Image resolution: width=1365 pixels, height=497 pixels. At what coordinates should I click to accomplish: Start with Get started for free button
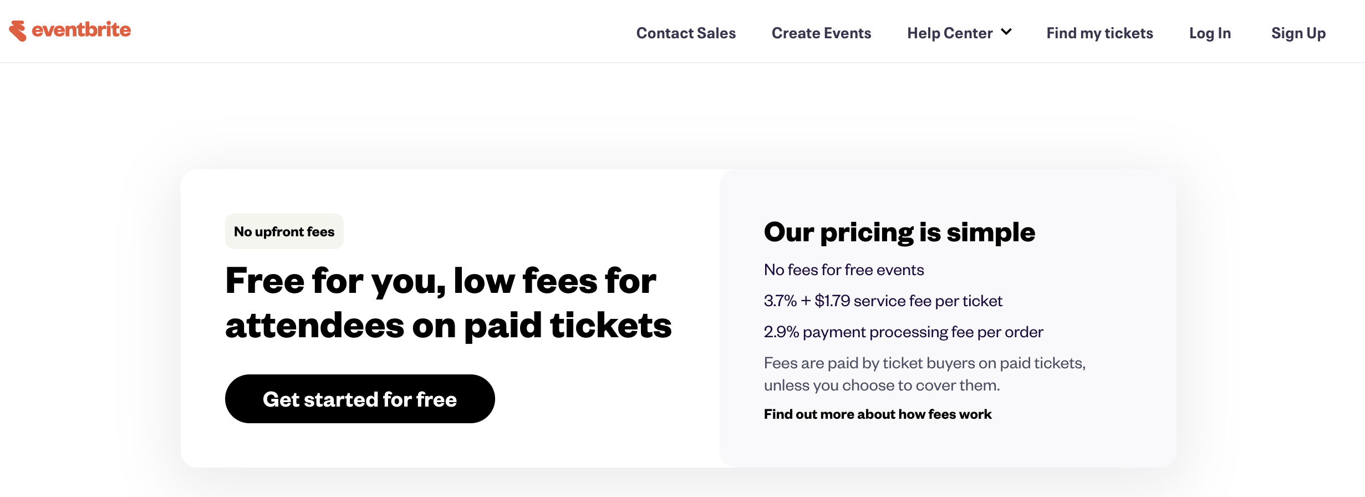click(360, 399)
